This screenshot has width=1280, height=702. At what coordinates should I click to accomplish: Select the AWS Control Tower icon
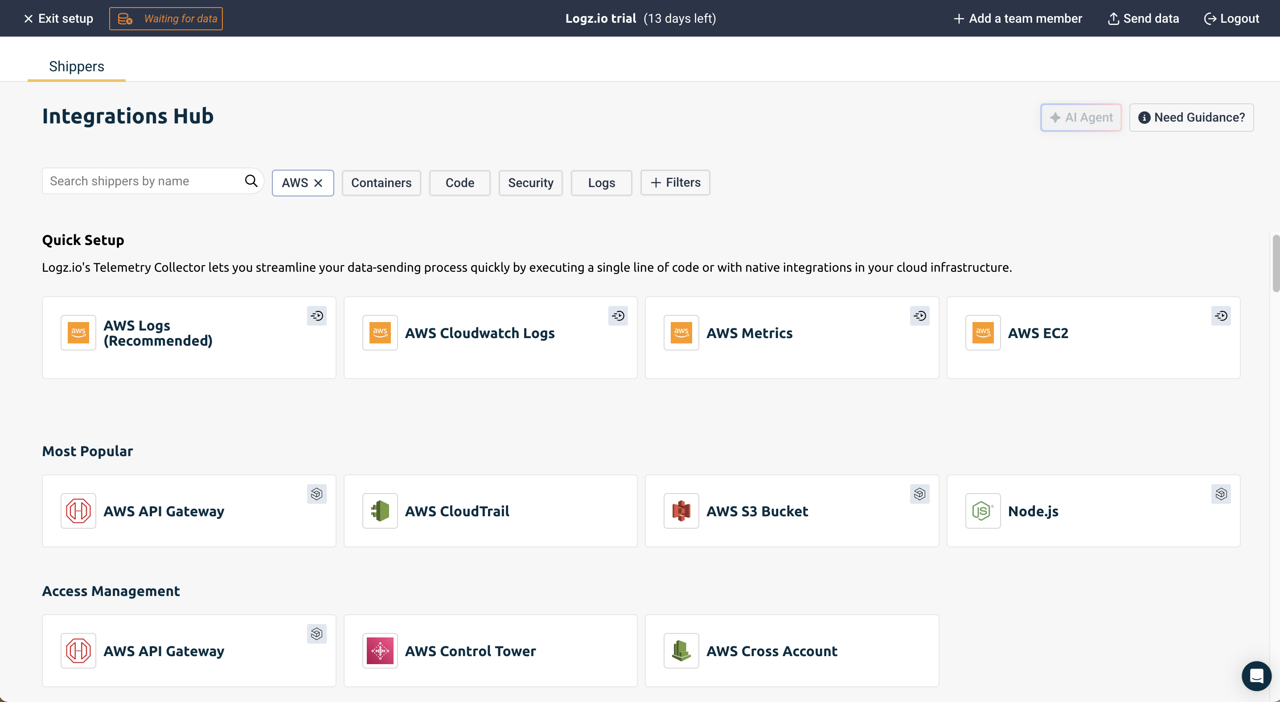pos(380,650)
